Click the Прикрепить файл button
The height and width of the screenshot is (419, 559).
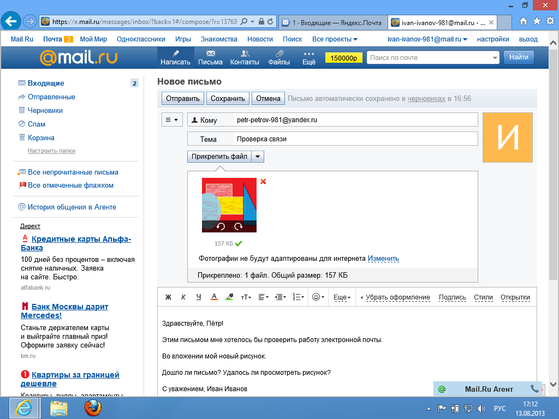point(219,157)
